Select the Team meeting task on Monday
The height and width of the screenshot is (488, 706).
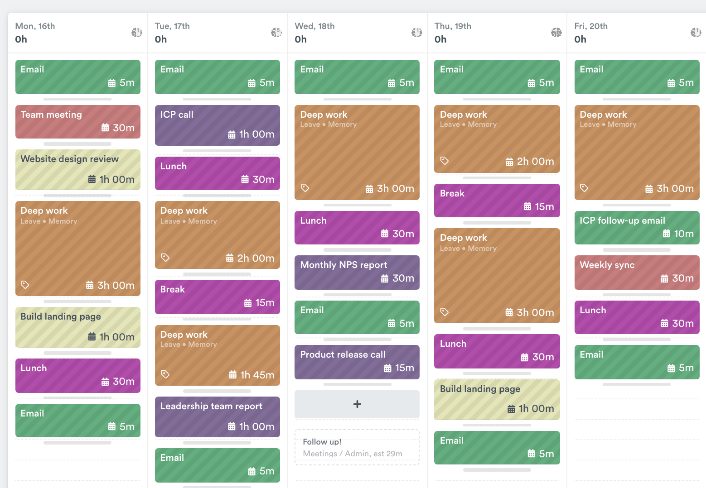click(x=77, y=121)
